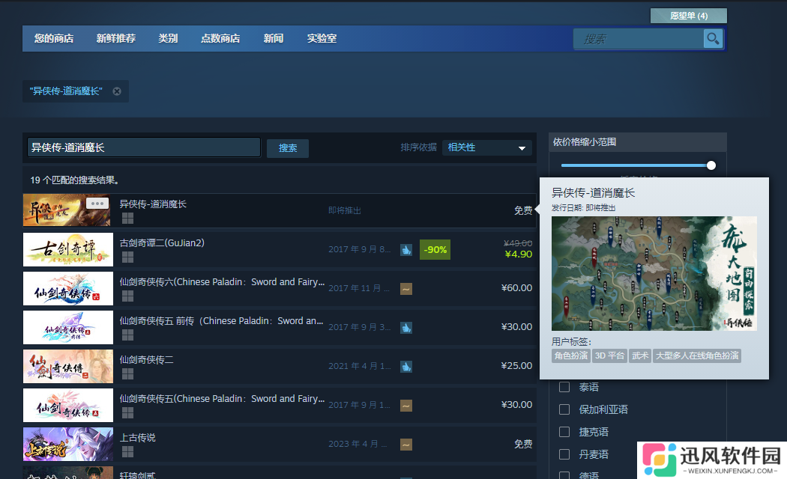Open 上古传说 title link
The image size is (787, 479).
pos(137,438)
